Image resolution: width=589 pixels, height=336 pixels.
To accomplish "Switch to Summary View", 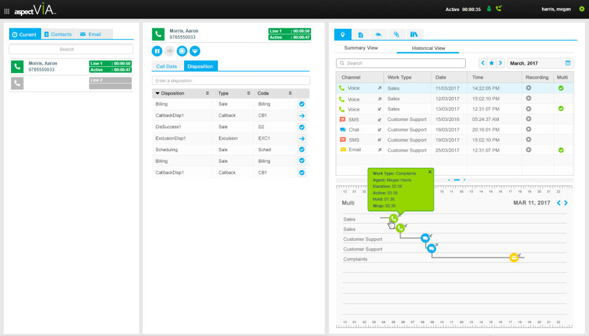I will [361, 48].
